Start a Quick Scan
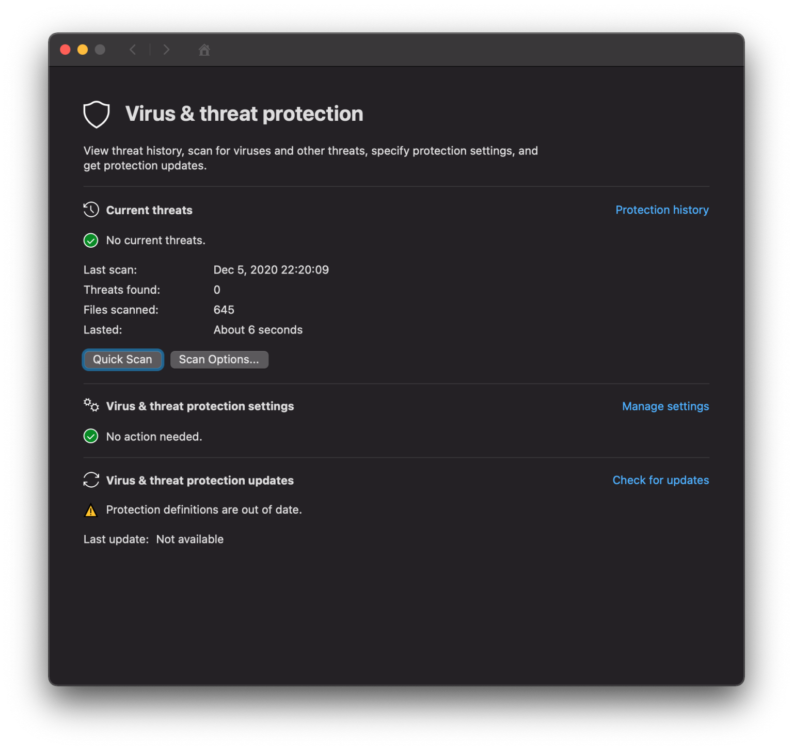793x750 pixels. tap(122, 359)
